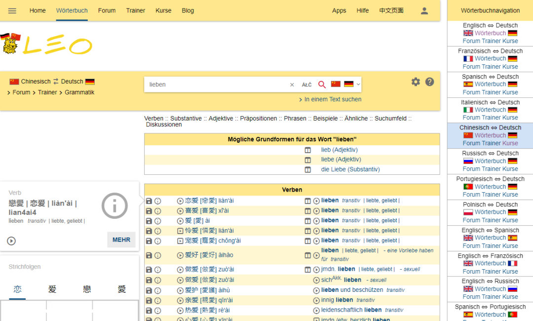Screen dimensions: 533x321
Task: Open the settings gear icon
Action: (x=416, y=82)
